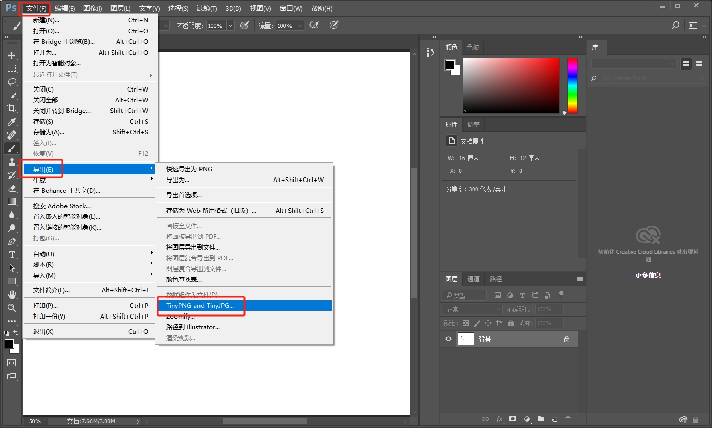Hide the 背景 layer using eye icon
Viewport: 712px width, 428px height.
(x=449, y=339)
